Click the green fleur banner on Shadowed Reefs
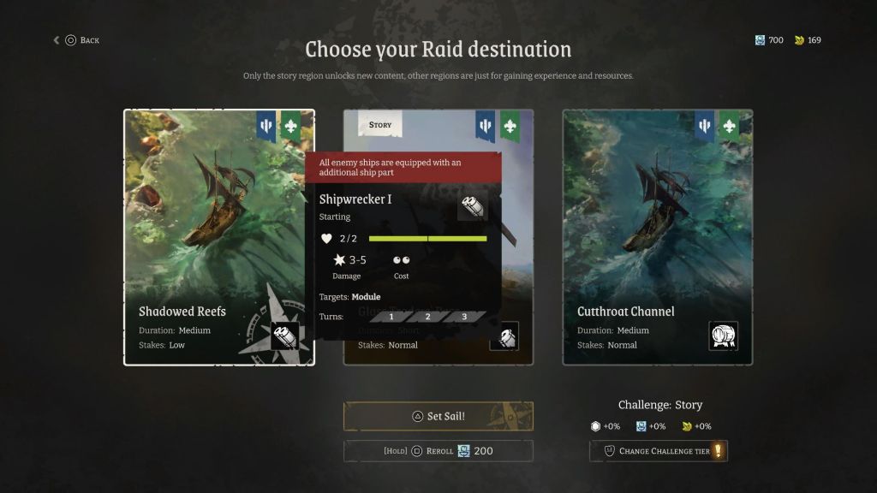This screenshot has width=877, height=493. (290, 126)
